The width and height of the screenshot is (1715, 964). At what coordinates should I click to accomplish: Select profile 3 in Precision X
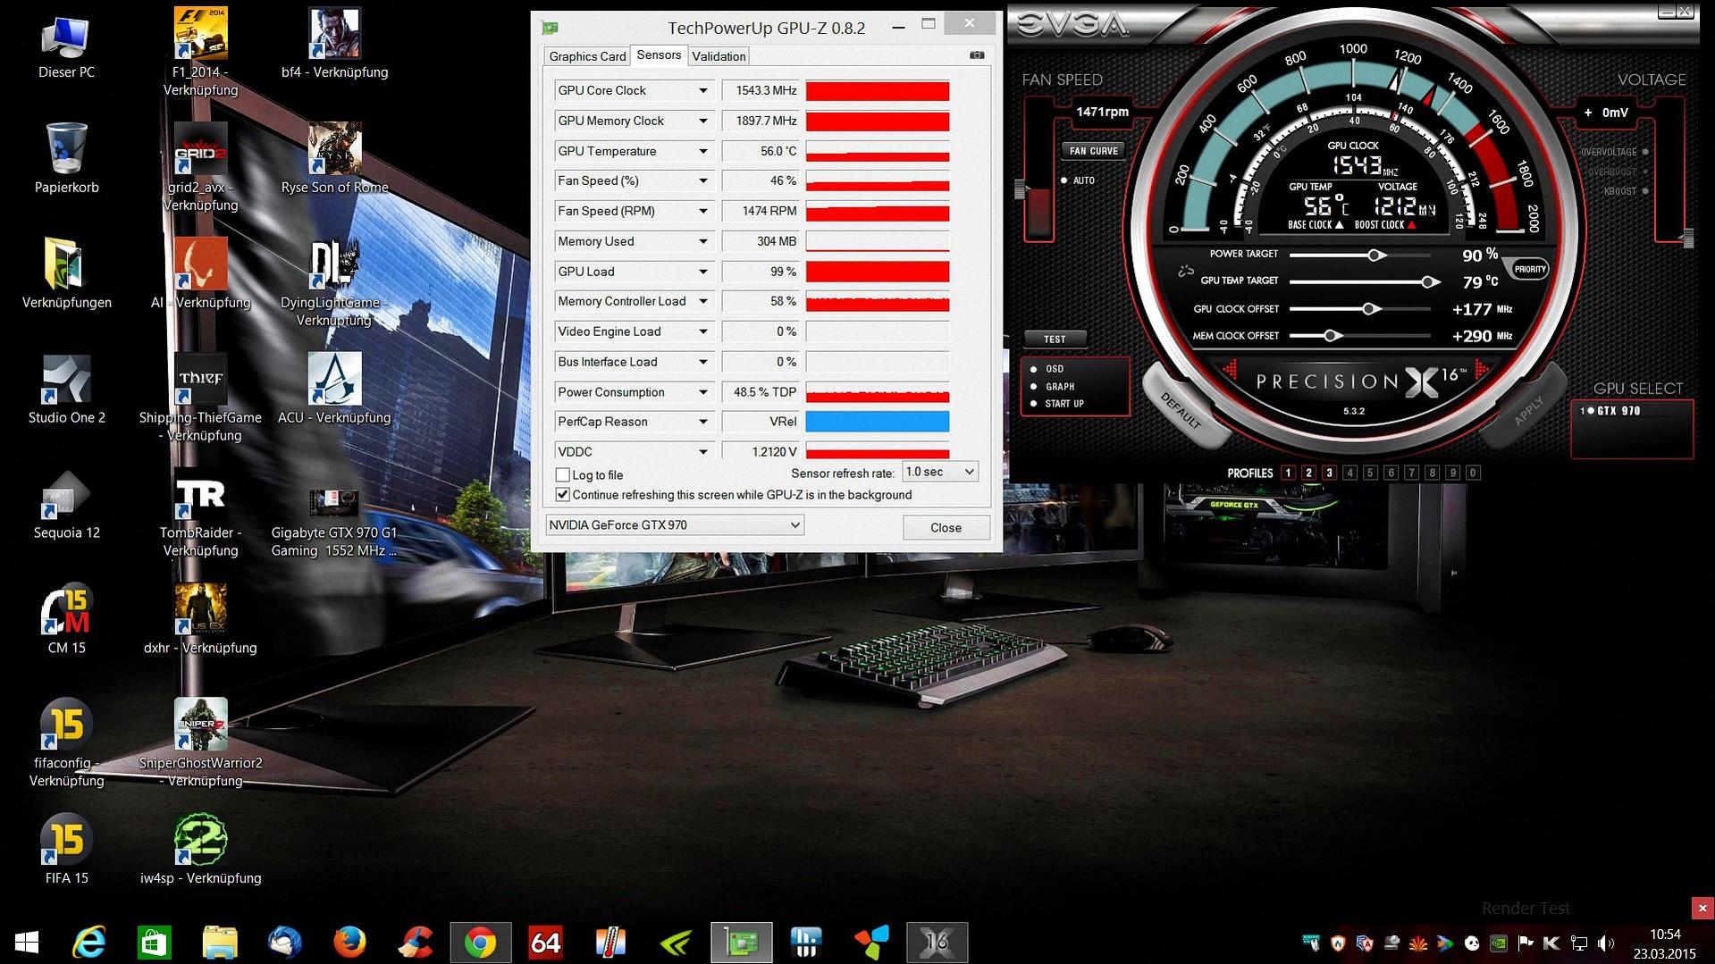[x=1329, y=474]
